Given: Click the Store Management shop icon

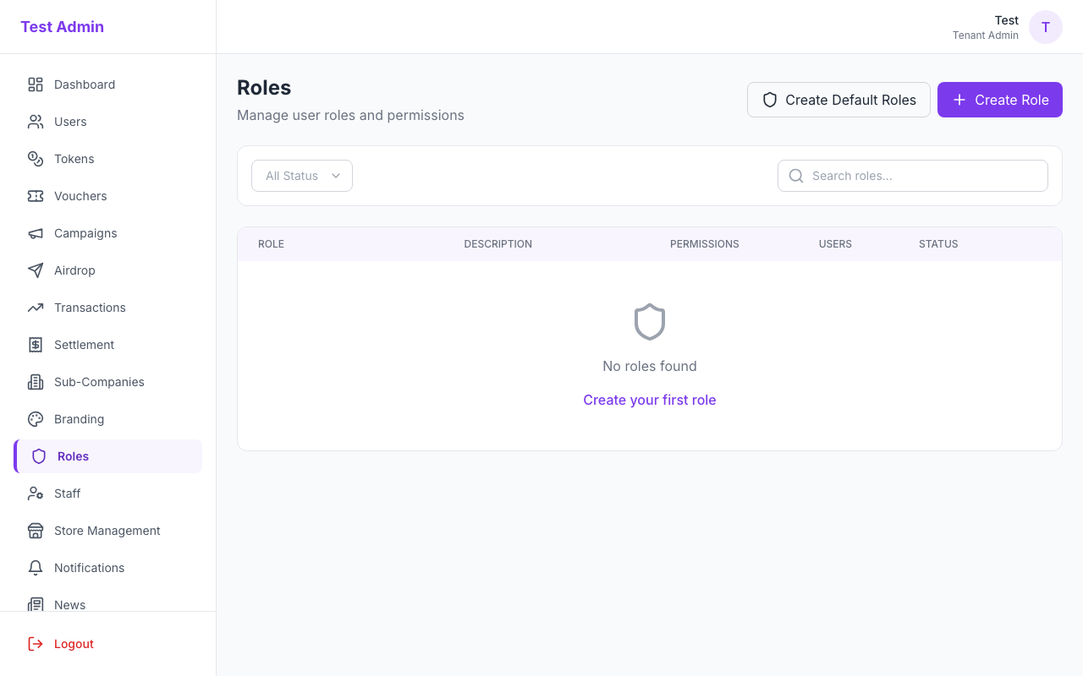Looking at the screenshot, I should point(36,531).
